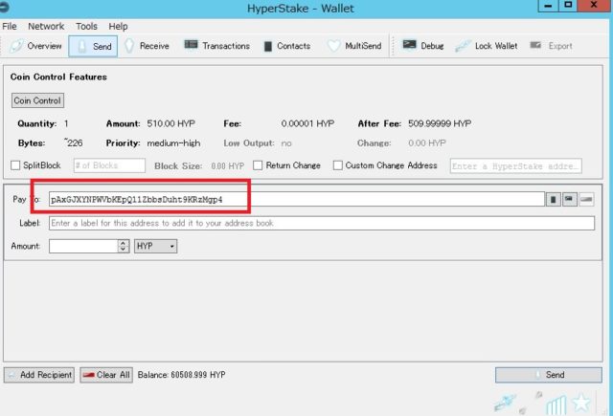Increase Amount with the spinner up arrow

tap(124, 243)
